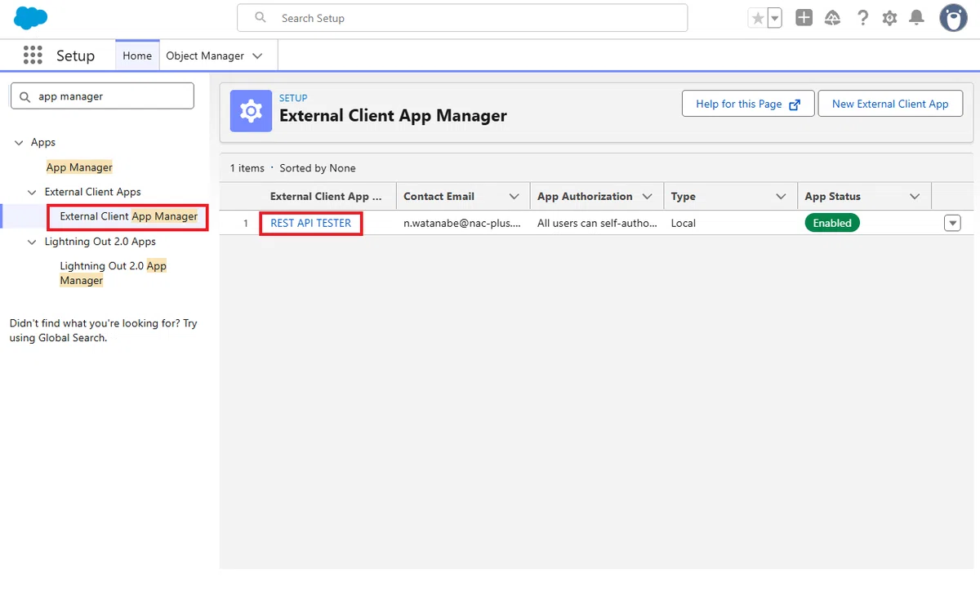
Task: Collapse the Lightning Out 2.0 Apps section
Action: pyautogui.click(x=33, y=242)
